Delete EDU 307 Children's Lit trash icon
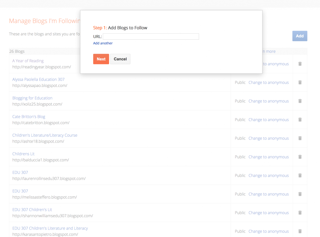Image resolution: width=320 pixels, height=237 pixels. 300,213
